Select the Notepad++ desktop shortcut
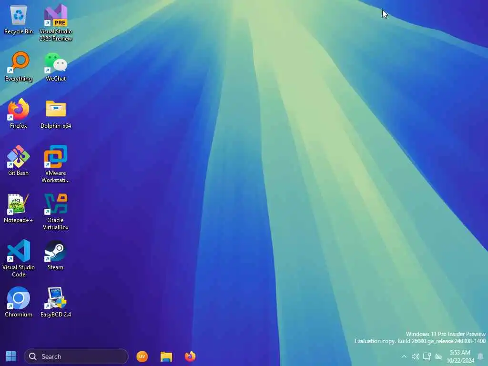Viewport: 488px width, 366px height. point(19,208)
